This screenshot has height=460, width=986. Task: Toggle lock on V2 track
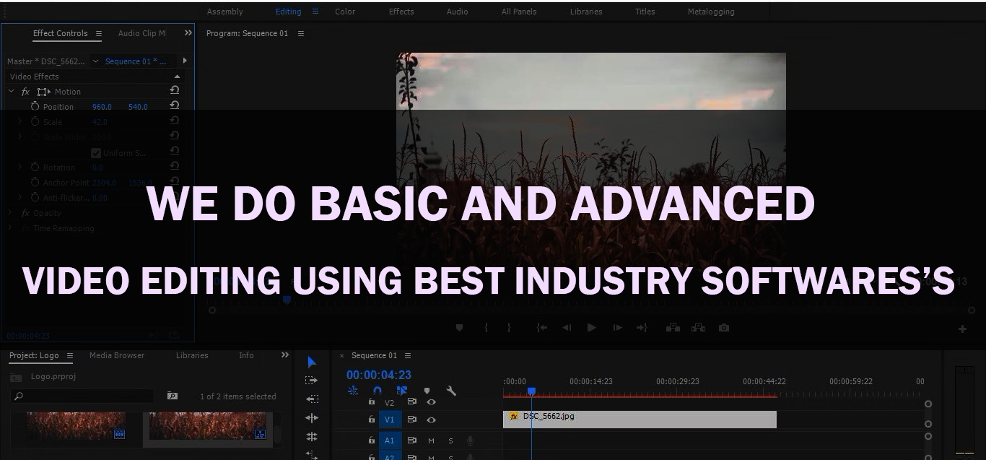click(372, 402)
